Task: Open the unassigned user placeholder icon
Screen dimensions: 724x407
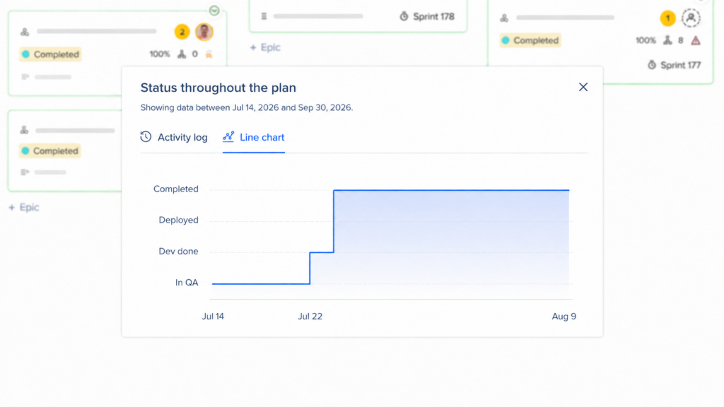Action: tap(691, 18)
